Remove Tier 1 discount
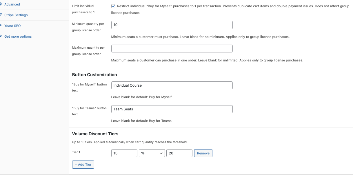Screen dimensions: 353x175 pos(203,153)
